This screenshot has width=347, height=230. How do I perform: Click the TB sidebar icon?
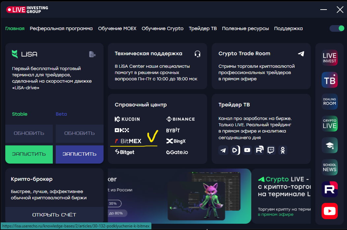point(330,80)
